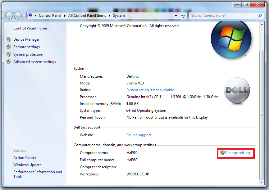Click the scrollbar up arrow
This screenshot has height=190, width=269.
point(262,24)
